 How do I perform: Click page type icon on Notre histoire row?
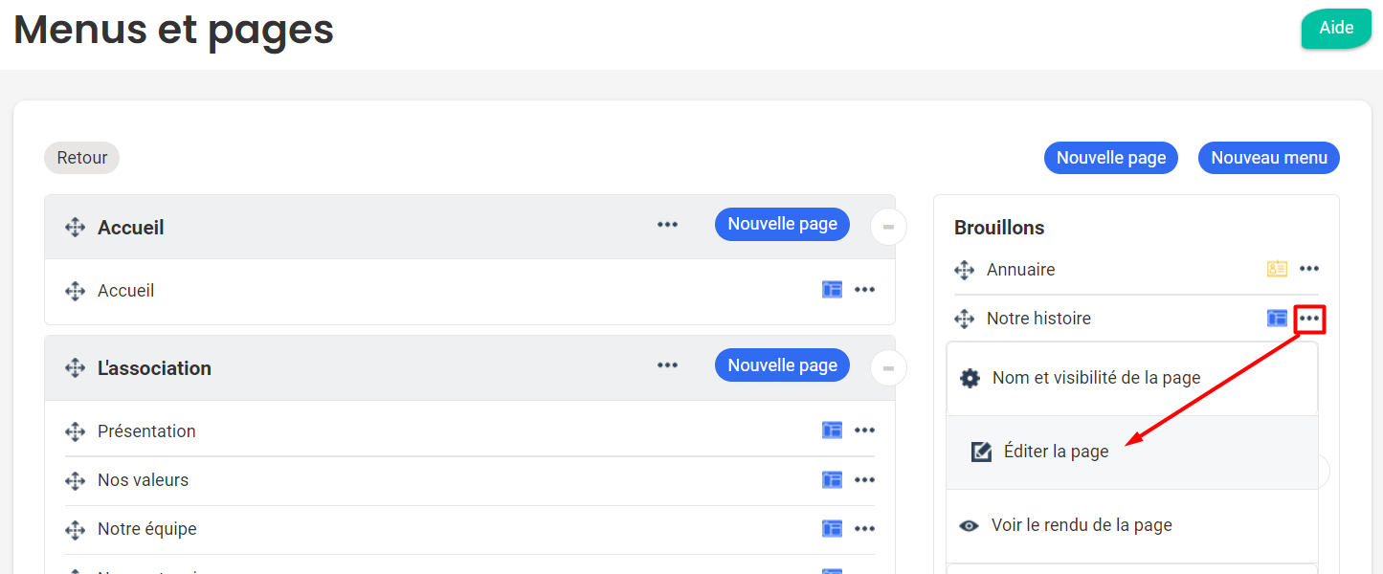1277,319
